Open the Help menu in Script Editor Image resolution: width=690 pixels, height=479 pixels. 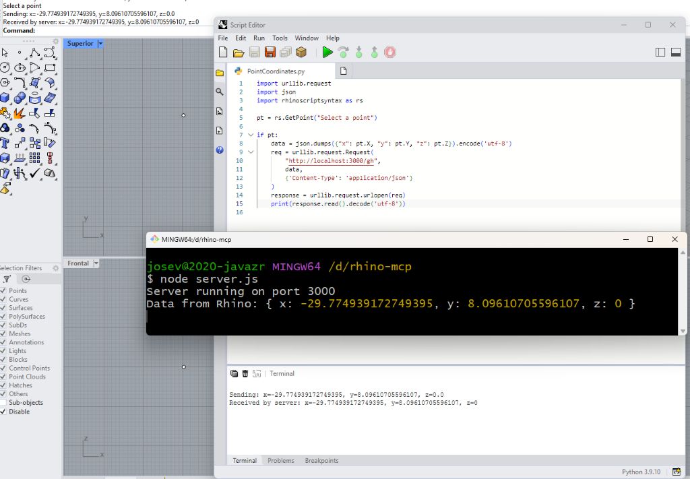(333, 38)
